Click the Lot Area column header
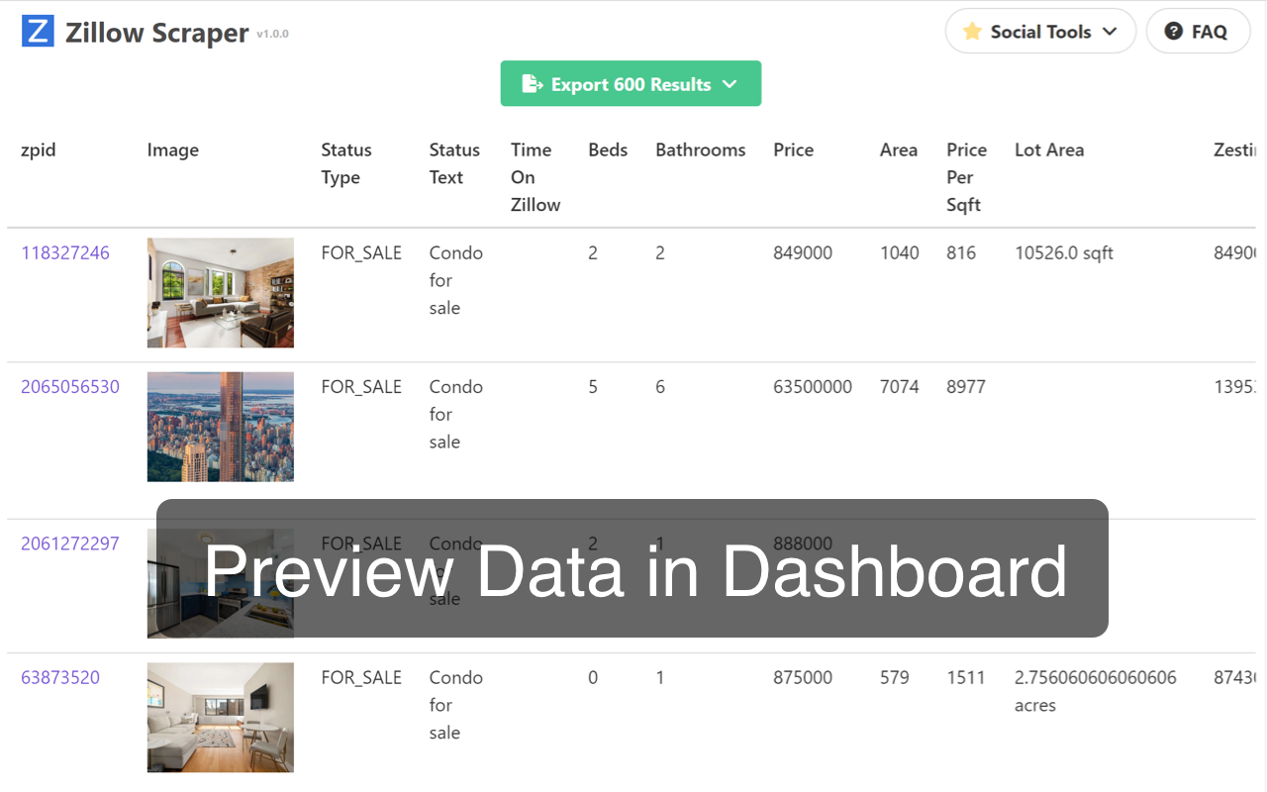1267x792 pixels. pyautogui.click(x=1049, y=149)
